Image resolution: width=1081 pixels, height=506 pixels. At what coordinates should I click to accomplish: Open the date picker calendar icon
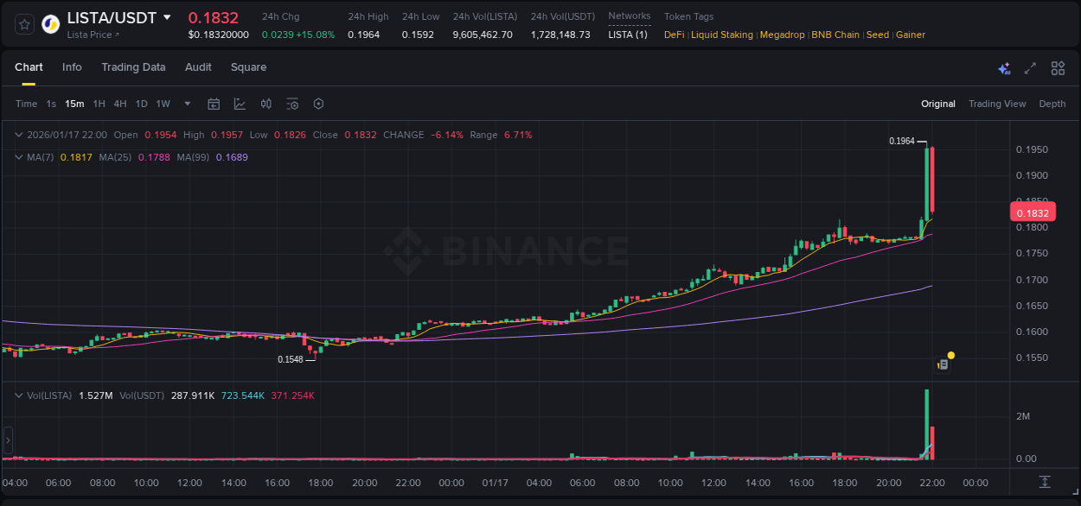click(x=214, y=104)
